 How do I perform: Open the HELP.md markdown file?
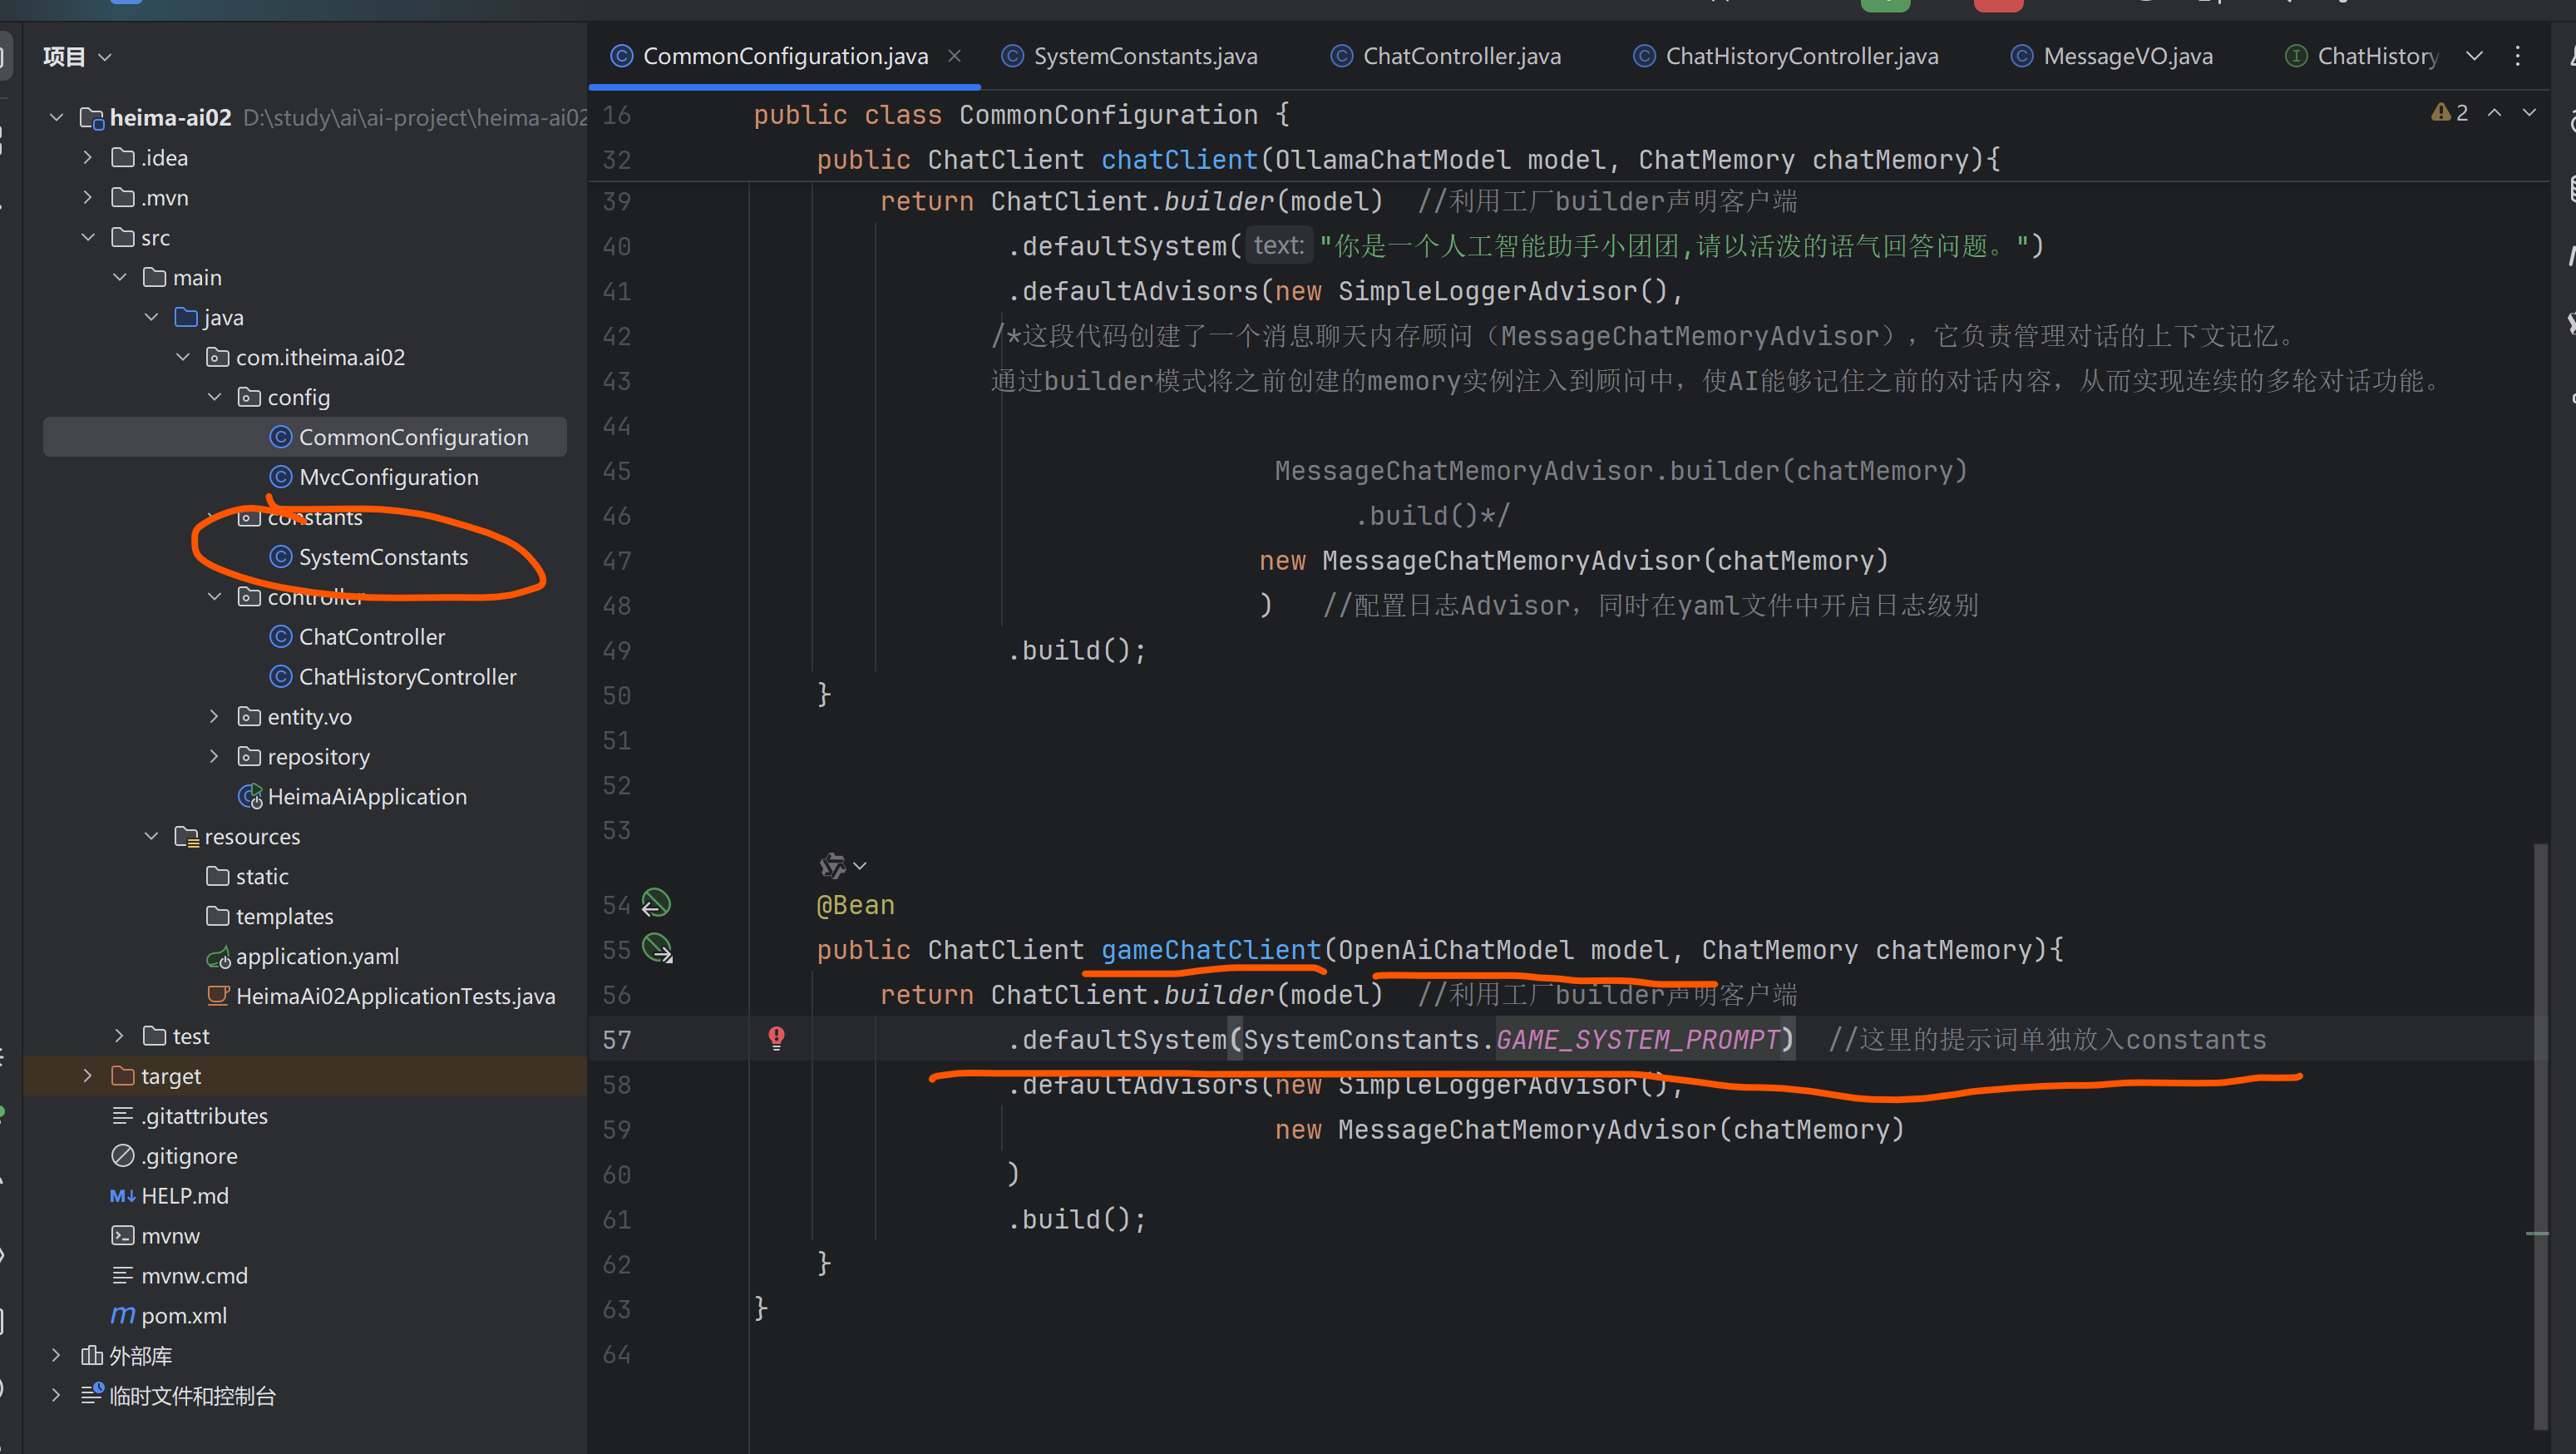(x=184, y=1196)
